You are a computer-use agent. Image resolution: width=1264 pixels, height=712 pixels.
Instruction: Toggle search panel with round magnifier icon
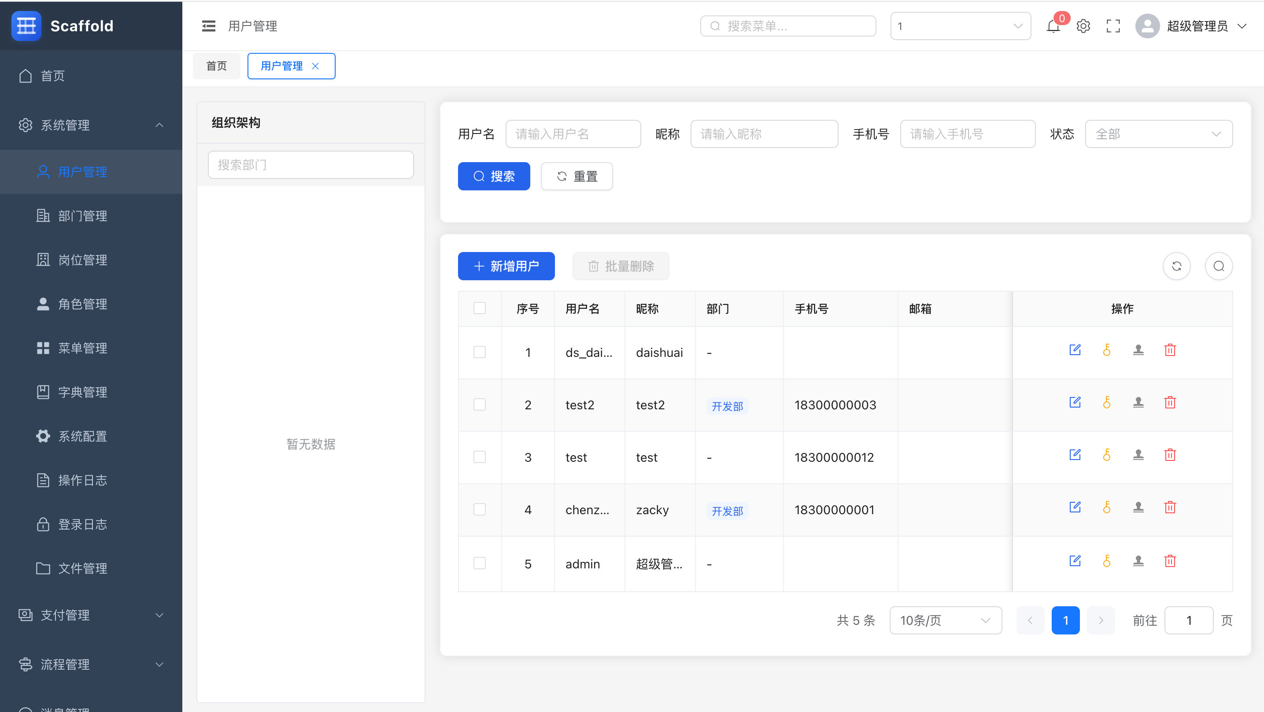pyautogui.click(x=1219, y=266)
